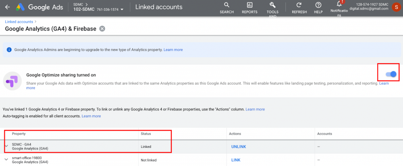403x166 pixels.
Task: Open Learn more about linking properties
Action: (255, 109)
